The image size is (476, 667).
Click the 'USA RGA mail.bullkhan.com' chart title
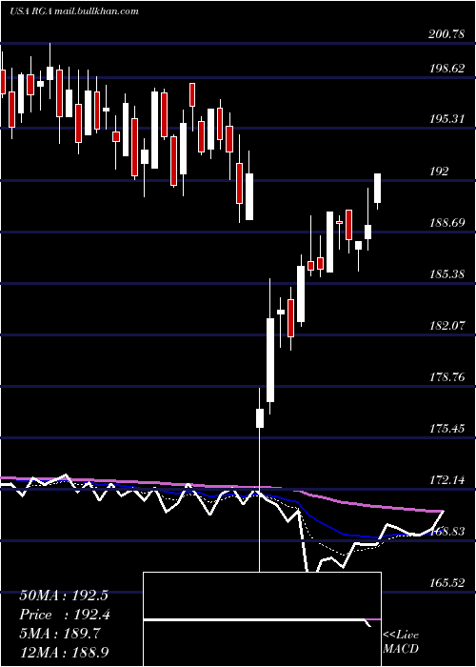point(74,11)
